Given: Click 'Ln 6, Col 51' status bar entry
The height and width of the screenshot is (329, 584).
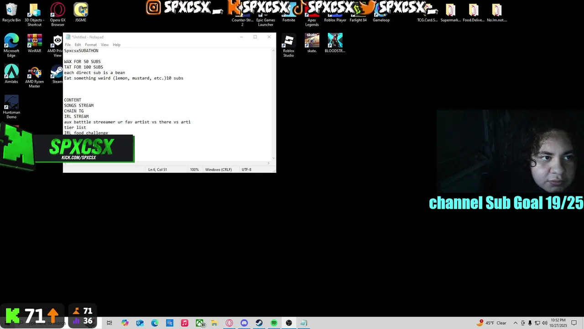Looking at the screenshot, I should [x=157, y=170].
